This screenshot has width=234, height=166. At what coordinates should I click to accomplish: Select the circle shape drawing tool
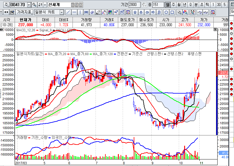pyautogui.click(x=166, y=12)
